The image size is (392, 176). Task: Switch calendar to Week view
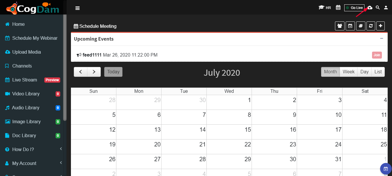pos(349,72)
